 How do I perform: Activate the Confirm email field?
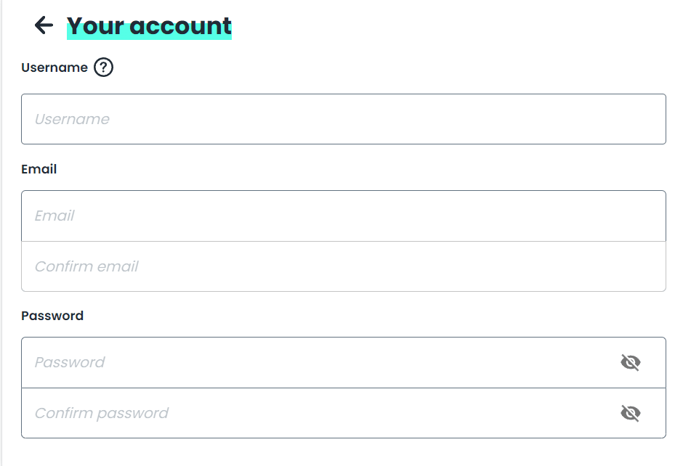344,266
